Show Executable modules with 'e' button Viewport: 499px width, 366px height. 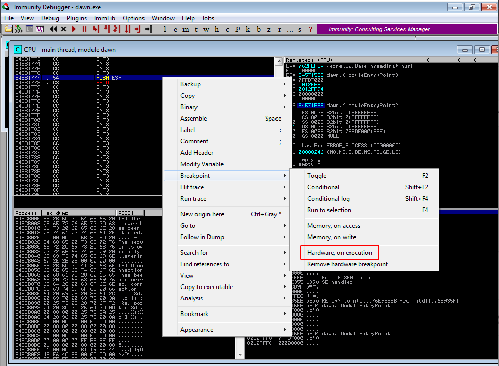pos(175,29)
